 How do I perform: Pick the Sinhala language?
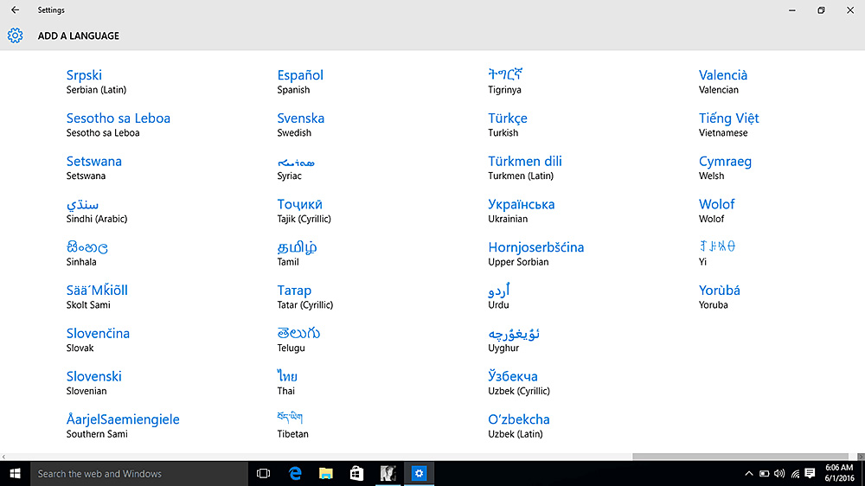tap(86, 253)
